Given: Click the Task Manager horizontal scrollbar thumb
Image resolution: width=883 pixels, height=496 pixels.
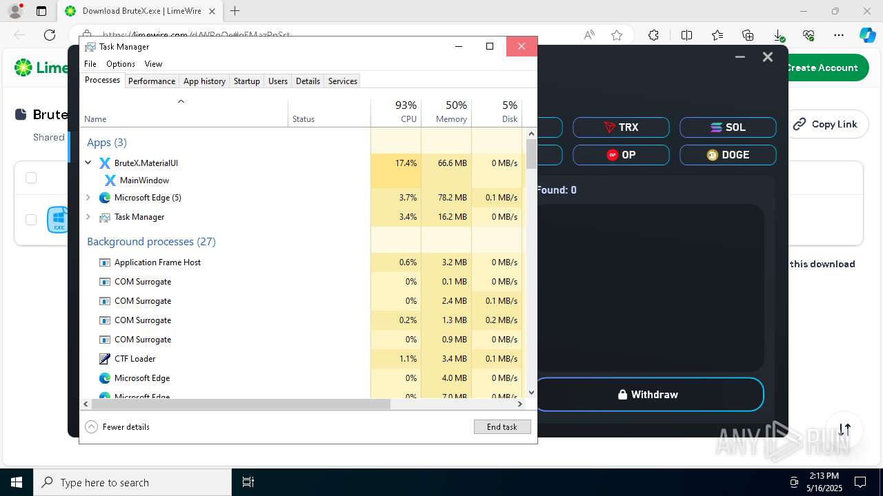Looking at the screenshot, I should coord(241,404).
